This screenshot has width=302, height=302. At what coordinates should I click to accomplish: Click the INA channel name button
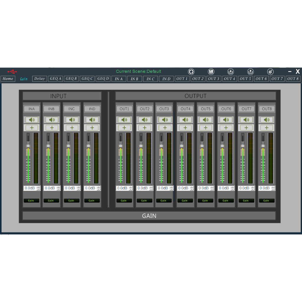pyautogui.click(x=32, y=109)
